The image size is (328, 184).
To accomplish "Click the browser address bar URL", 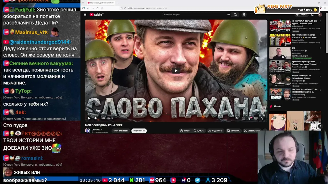I will 150,8.
